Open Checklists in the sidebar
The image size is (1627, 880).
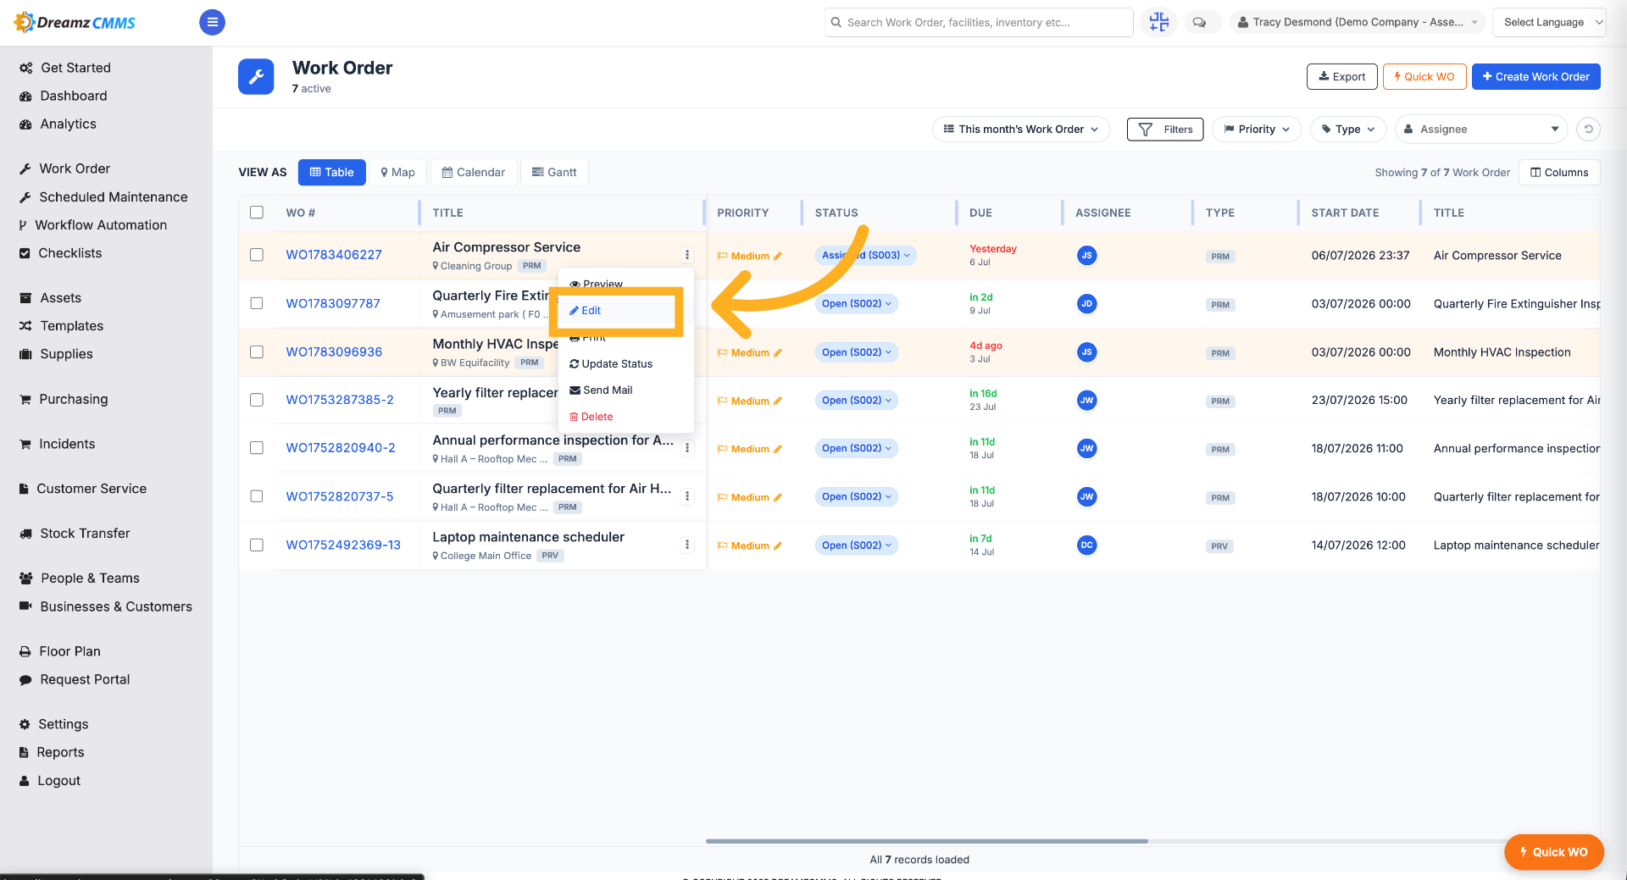pos(69,252)
